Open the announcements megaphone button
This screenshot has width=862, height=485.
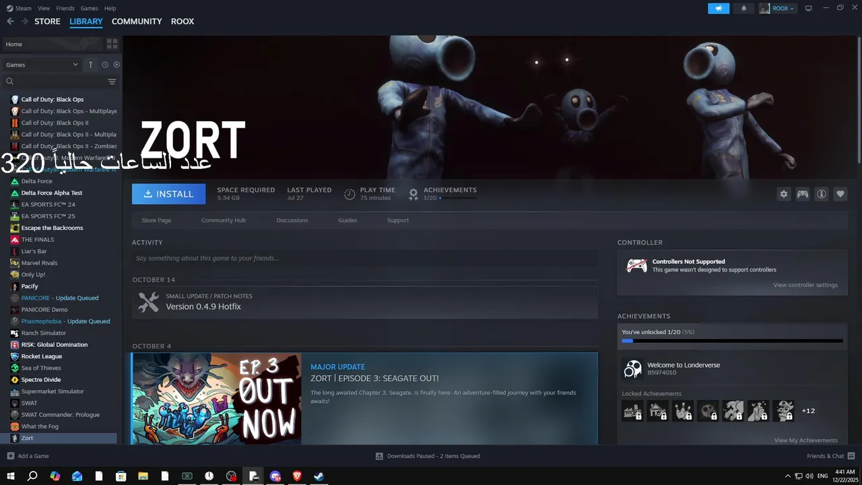719,8
